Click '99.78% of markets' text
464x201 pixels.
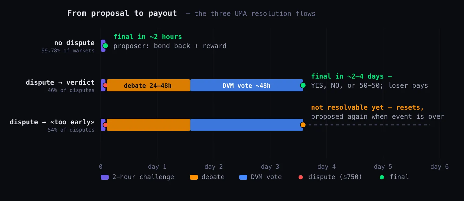(x=68, y=51)
